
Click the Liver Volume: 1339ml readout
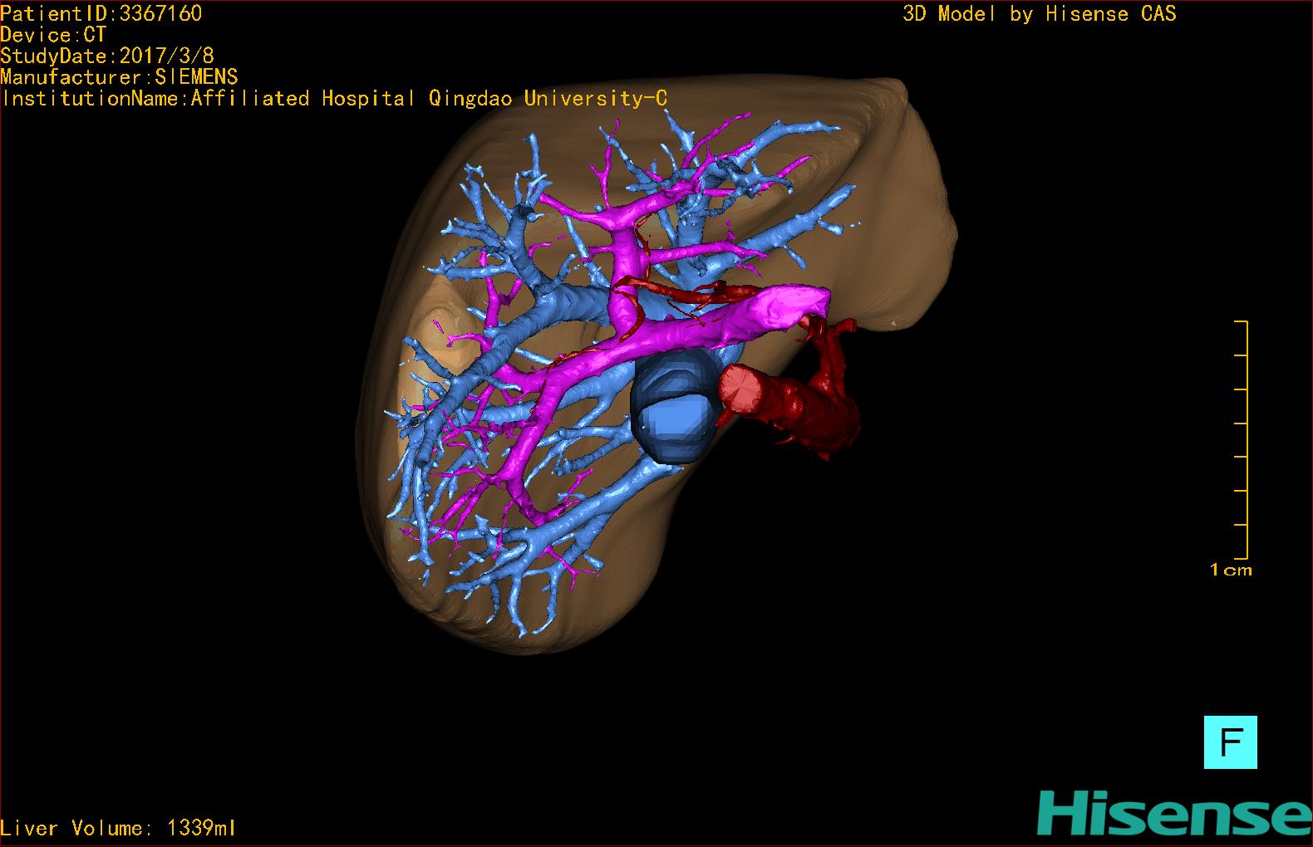pyautogui.click(x=118, y=828)
